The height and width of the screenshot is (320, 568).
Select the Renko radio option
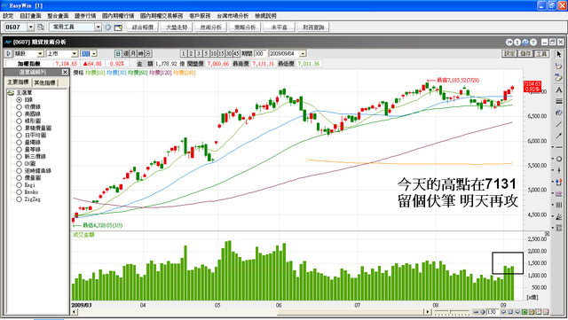click(x=19, y=191)
